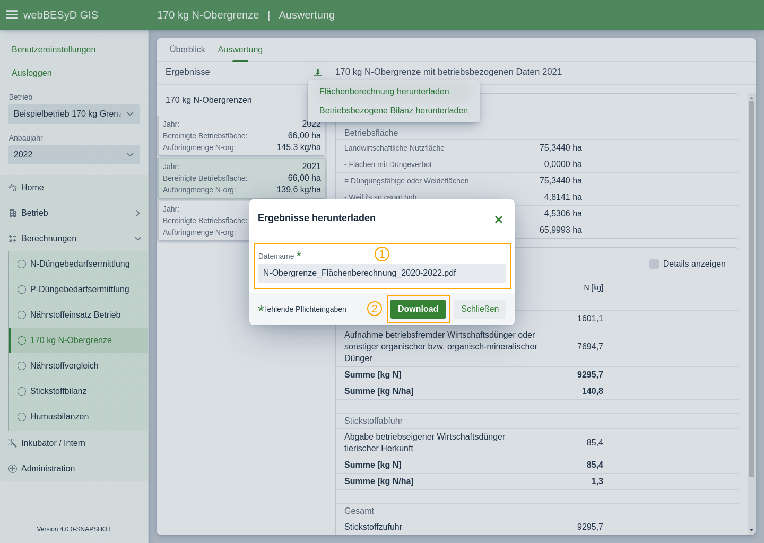
Task: Click the scrollbar down arrow
Action: [751, 530]
